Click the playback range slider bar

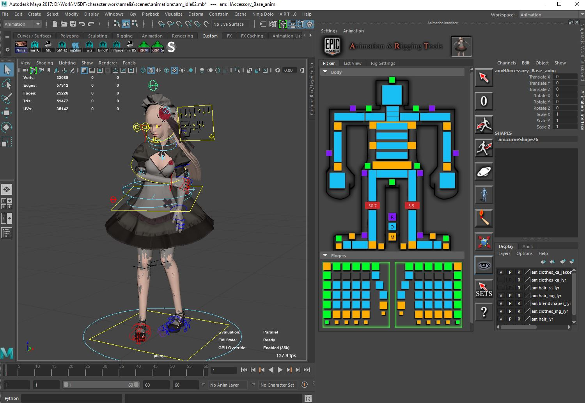(x=101, y=385)
